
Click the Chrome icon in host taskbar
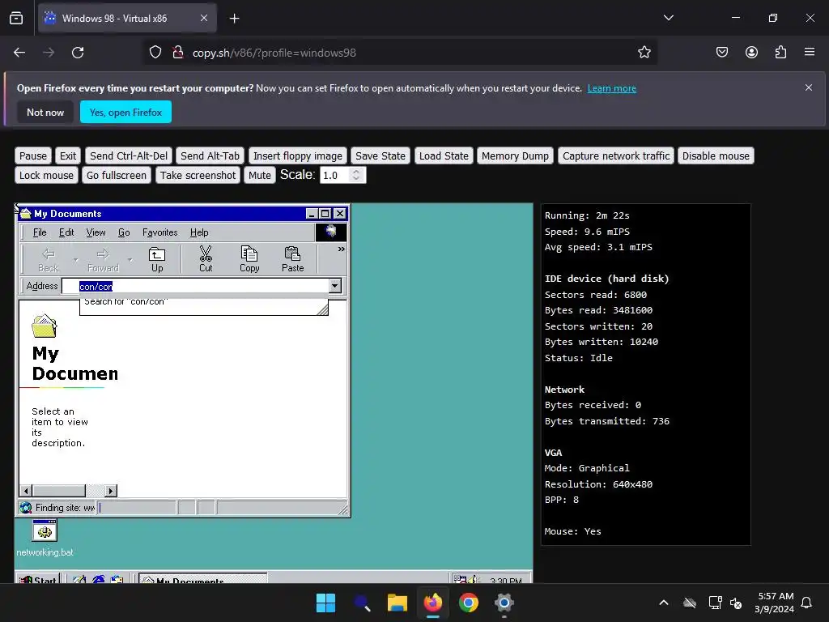point(469,603)
